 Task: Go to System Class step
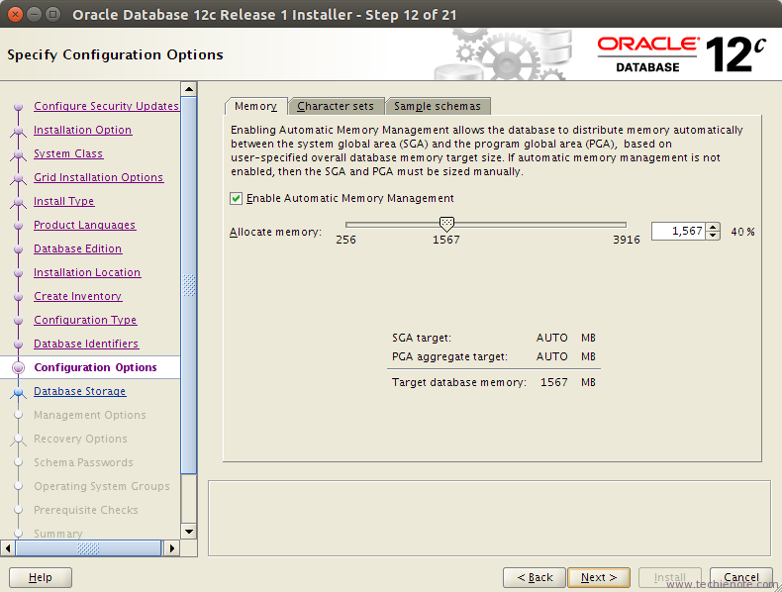(x=68, y=153)
